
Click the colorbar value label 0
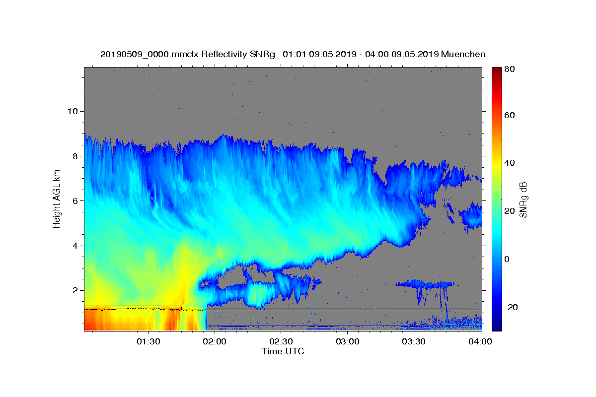[508, 259]
